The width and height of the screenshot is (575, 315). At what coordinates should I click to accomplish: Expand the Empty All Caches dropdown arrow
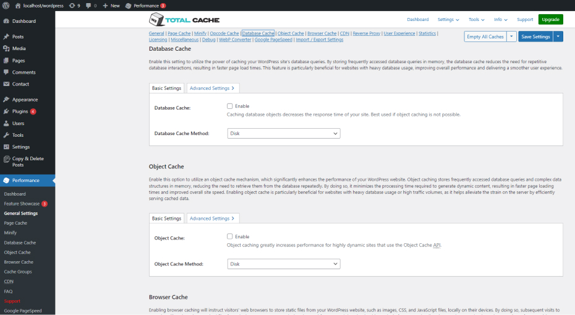point(511,37)
